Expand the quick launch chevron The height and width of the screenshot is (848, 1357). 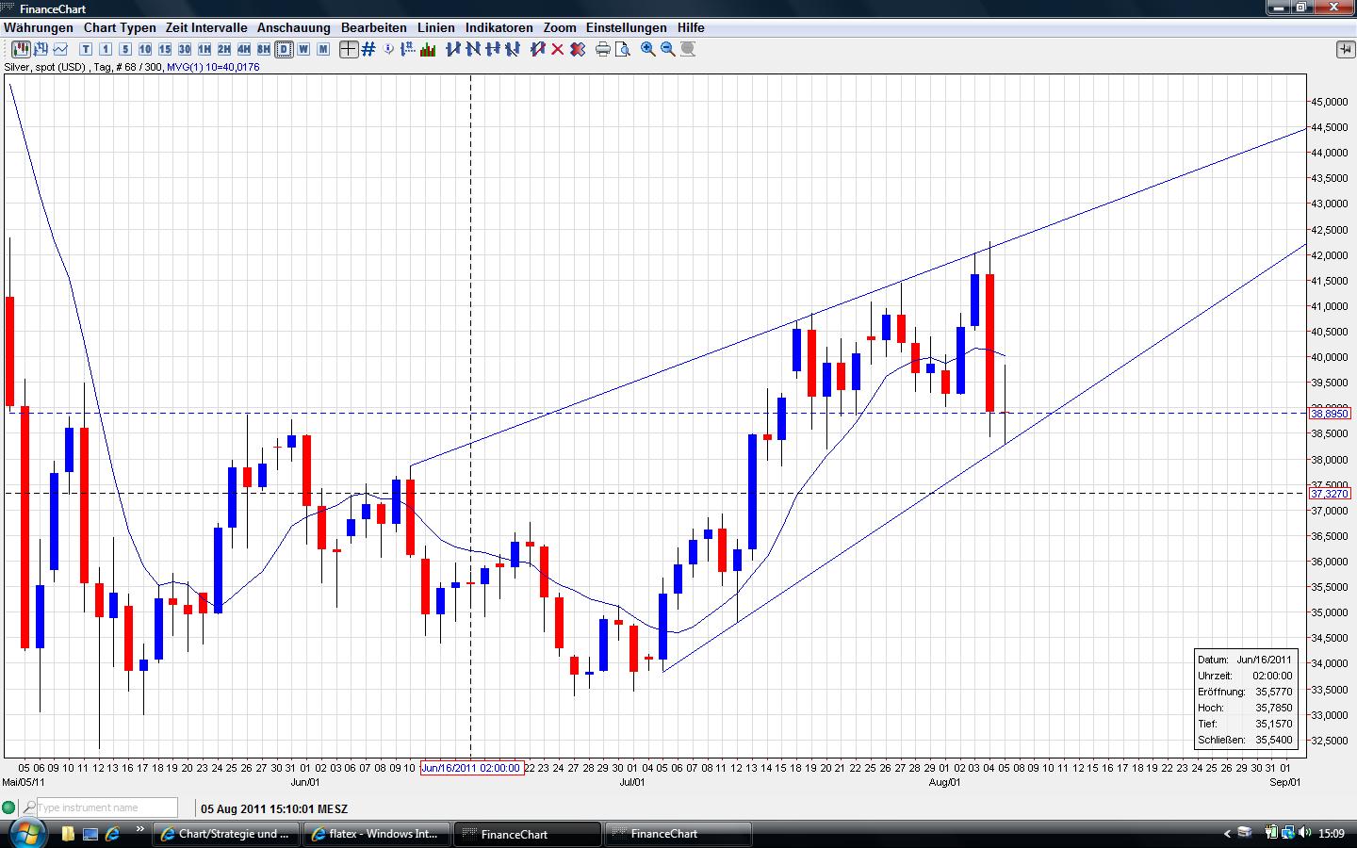click(140, 830)
